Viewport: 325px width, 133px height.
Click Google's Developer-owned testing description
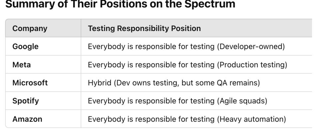186,46
